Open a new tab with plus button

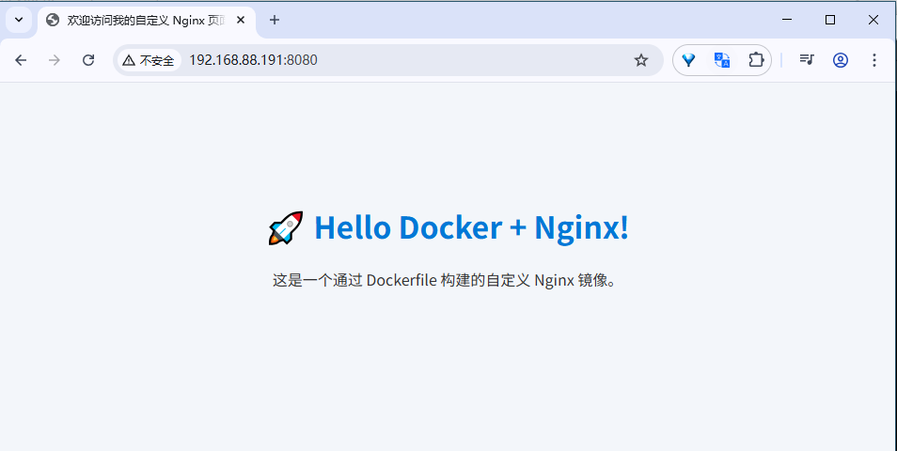(x=275, y=20)
